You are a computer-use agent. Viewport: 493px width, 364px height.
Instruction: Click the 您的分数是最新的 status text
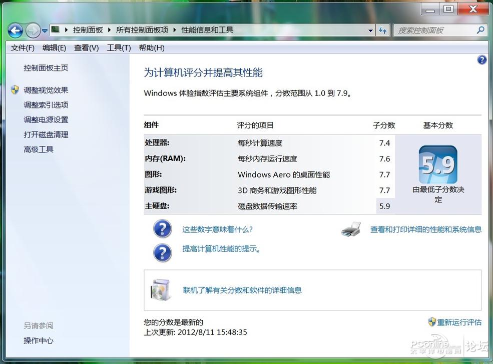point(174,322)
